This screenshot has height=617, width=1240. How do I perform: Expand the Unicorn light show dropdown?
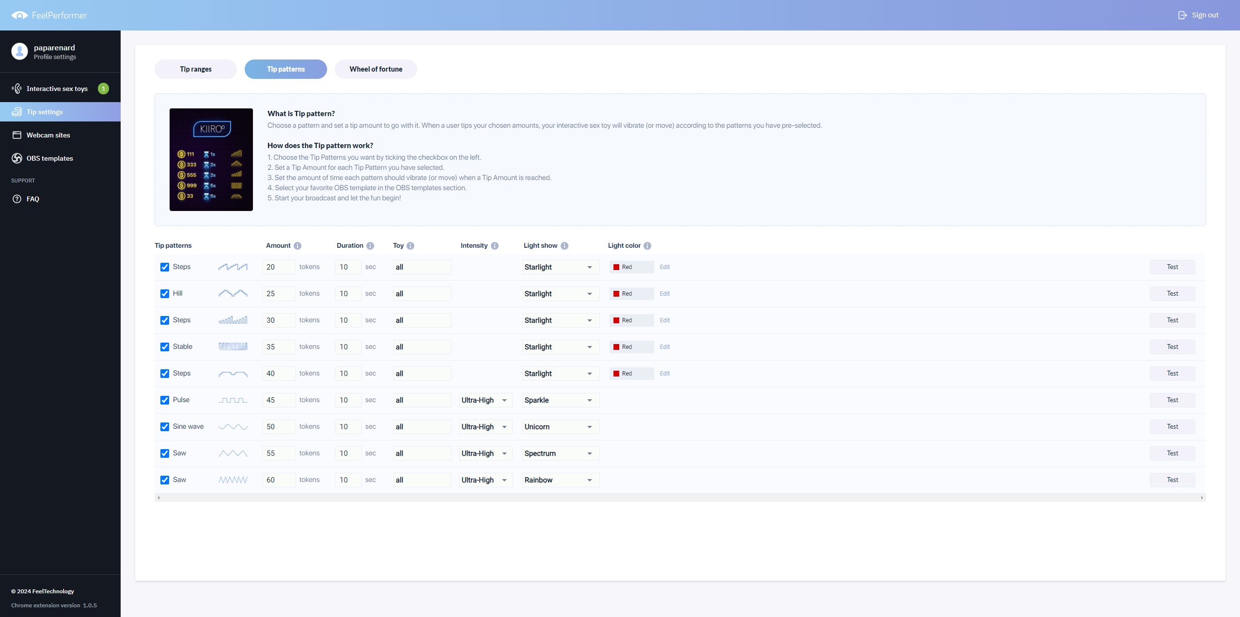(x=560, y=427)
